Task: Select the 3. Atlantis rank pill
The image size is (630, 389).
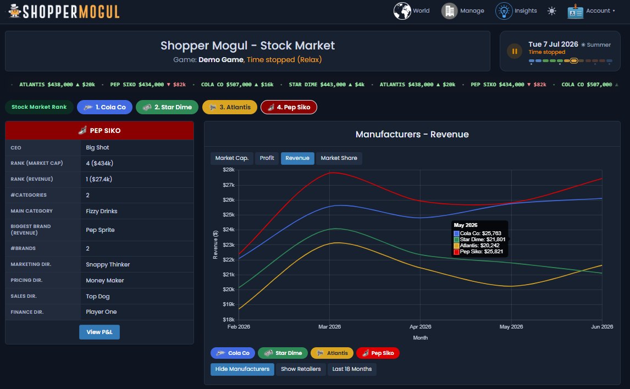Action: coord(229,107)
